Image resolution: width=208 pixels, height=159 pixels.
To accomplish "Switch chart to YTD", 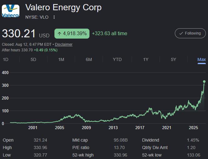I will coord(117,59).
